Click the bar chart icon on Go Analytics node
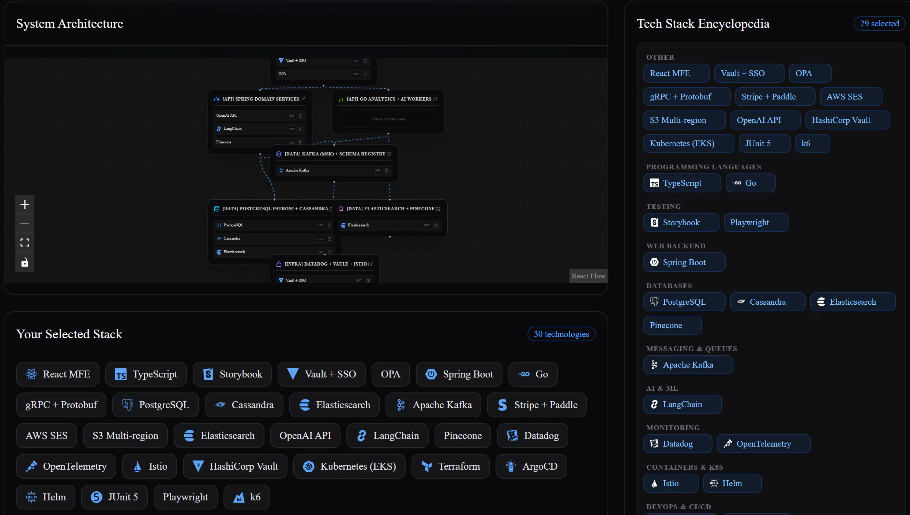The width and height of the screenshot is (910, 515). click(x=341, y=99)
